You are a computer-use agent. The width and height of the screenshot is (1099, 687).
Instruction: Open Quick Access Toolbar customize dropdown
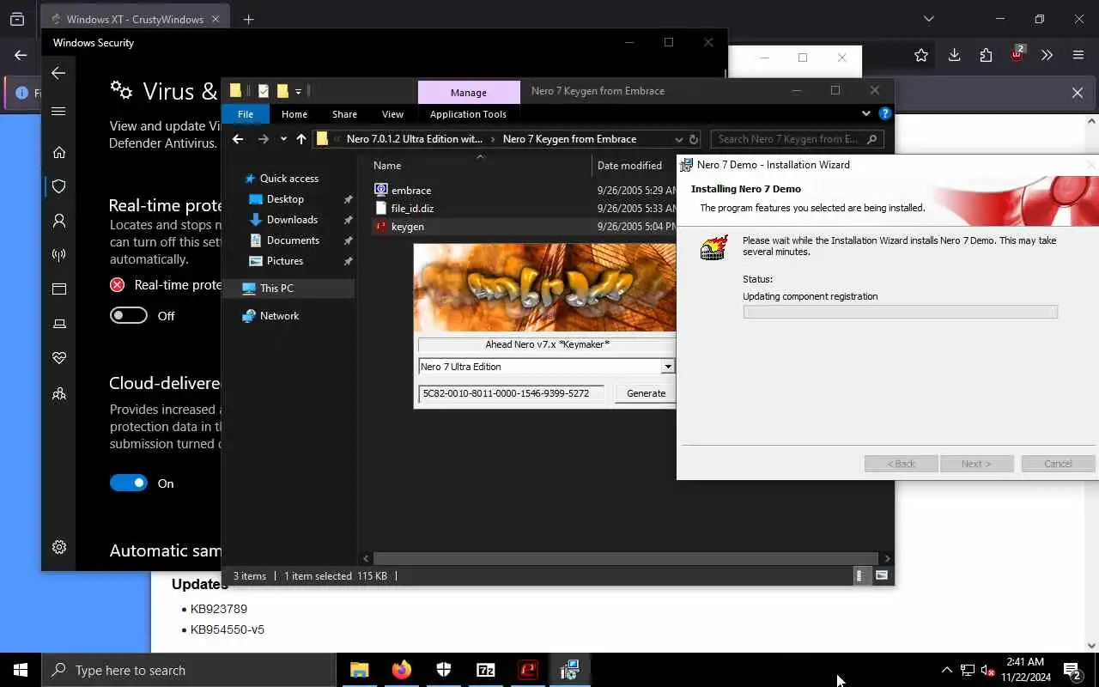[x=299, y=91]
